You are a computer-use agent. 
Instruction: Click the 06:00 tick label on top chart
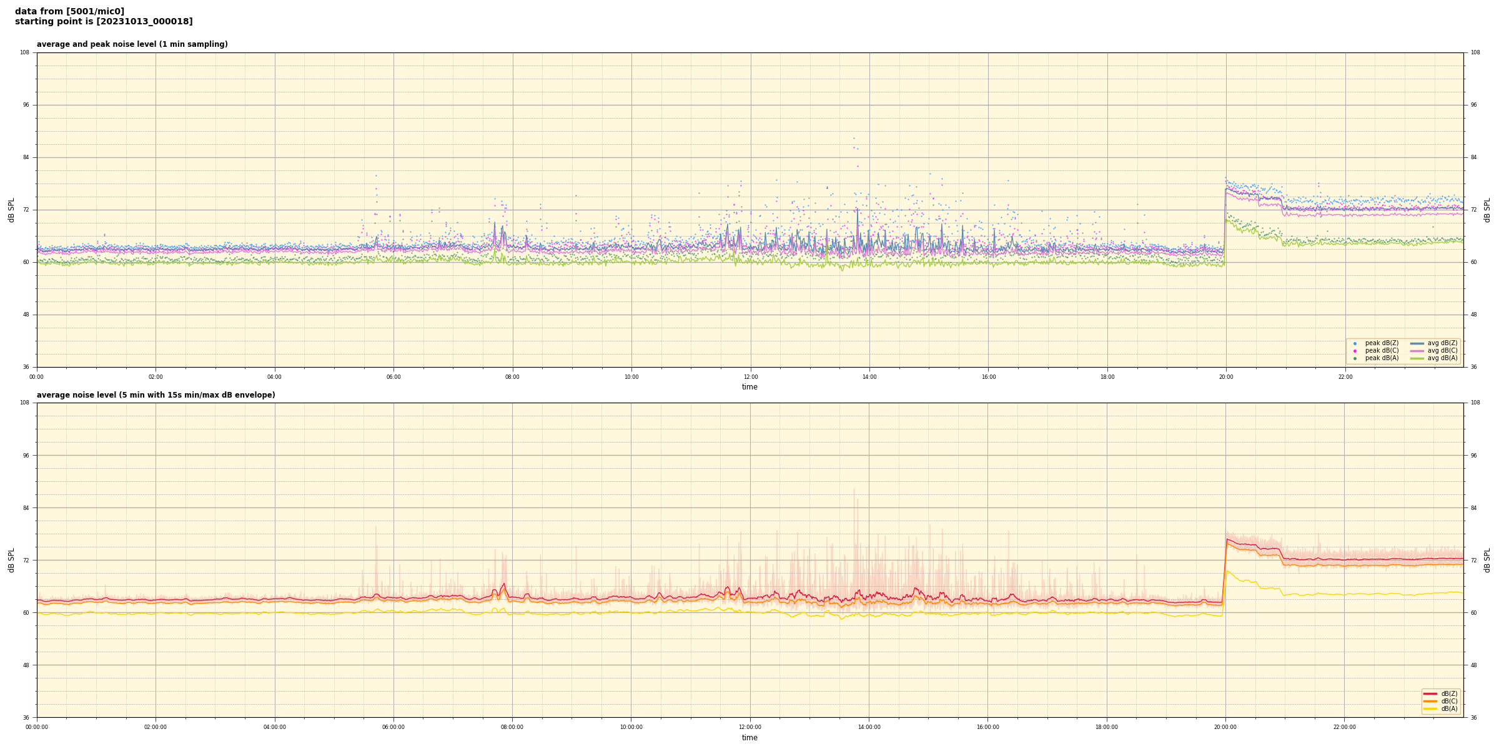(x=393, y=377)
